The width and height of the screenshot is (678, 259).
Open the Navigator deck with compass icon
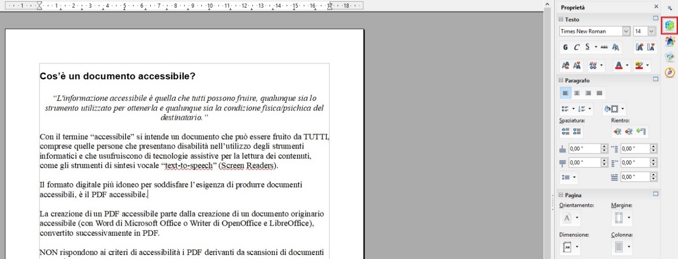coord(670,72)
